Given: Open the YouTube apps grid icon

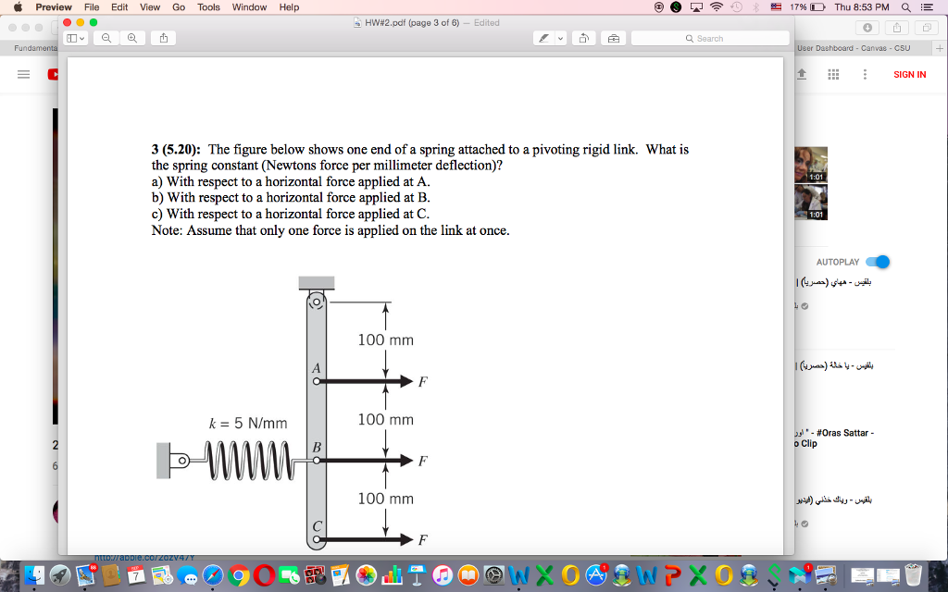Looking at the screenshot, I should coord(833,74).
